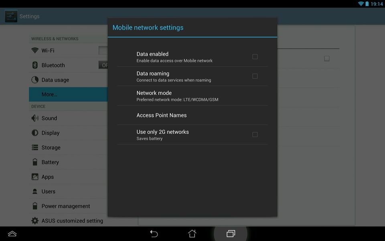
Task: Toggle the Wi-Fi switch
Action: pos(103,51)
